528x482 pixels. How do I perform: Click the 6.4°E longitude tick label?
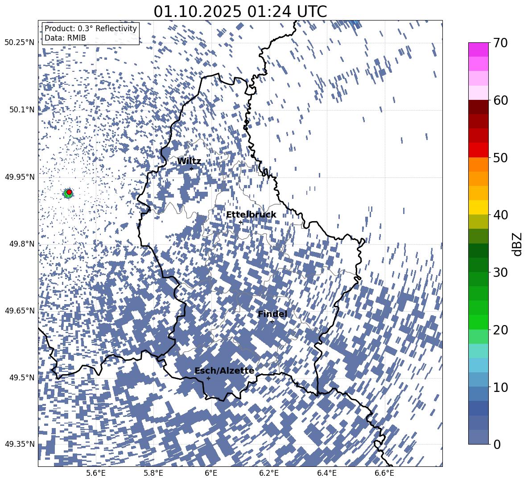[x=326, y=473]
